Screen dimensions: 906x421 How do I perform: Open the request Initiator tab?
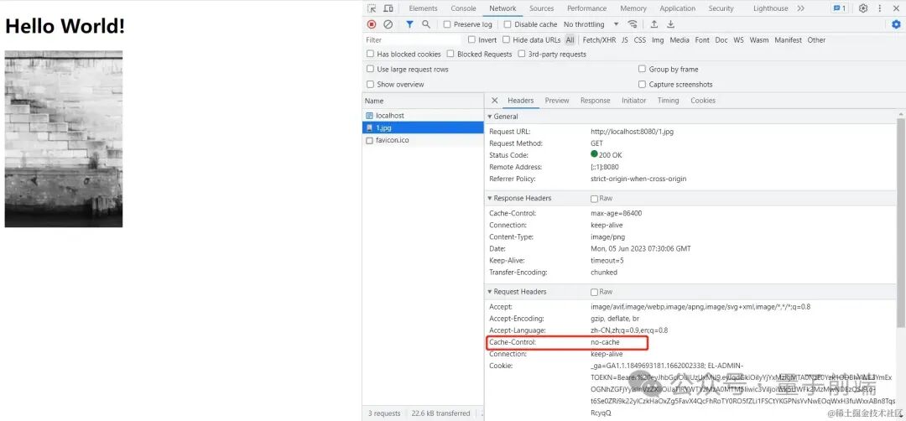click(x=634, y=101)
